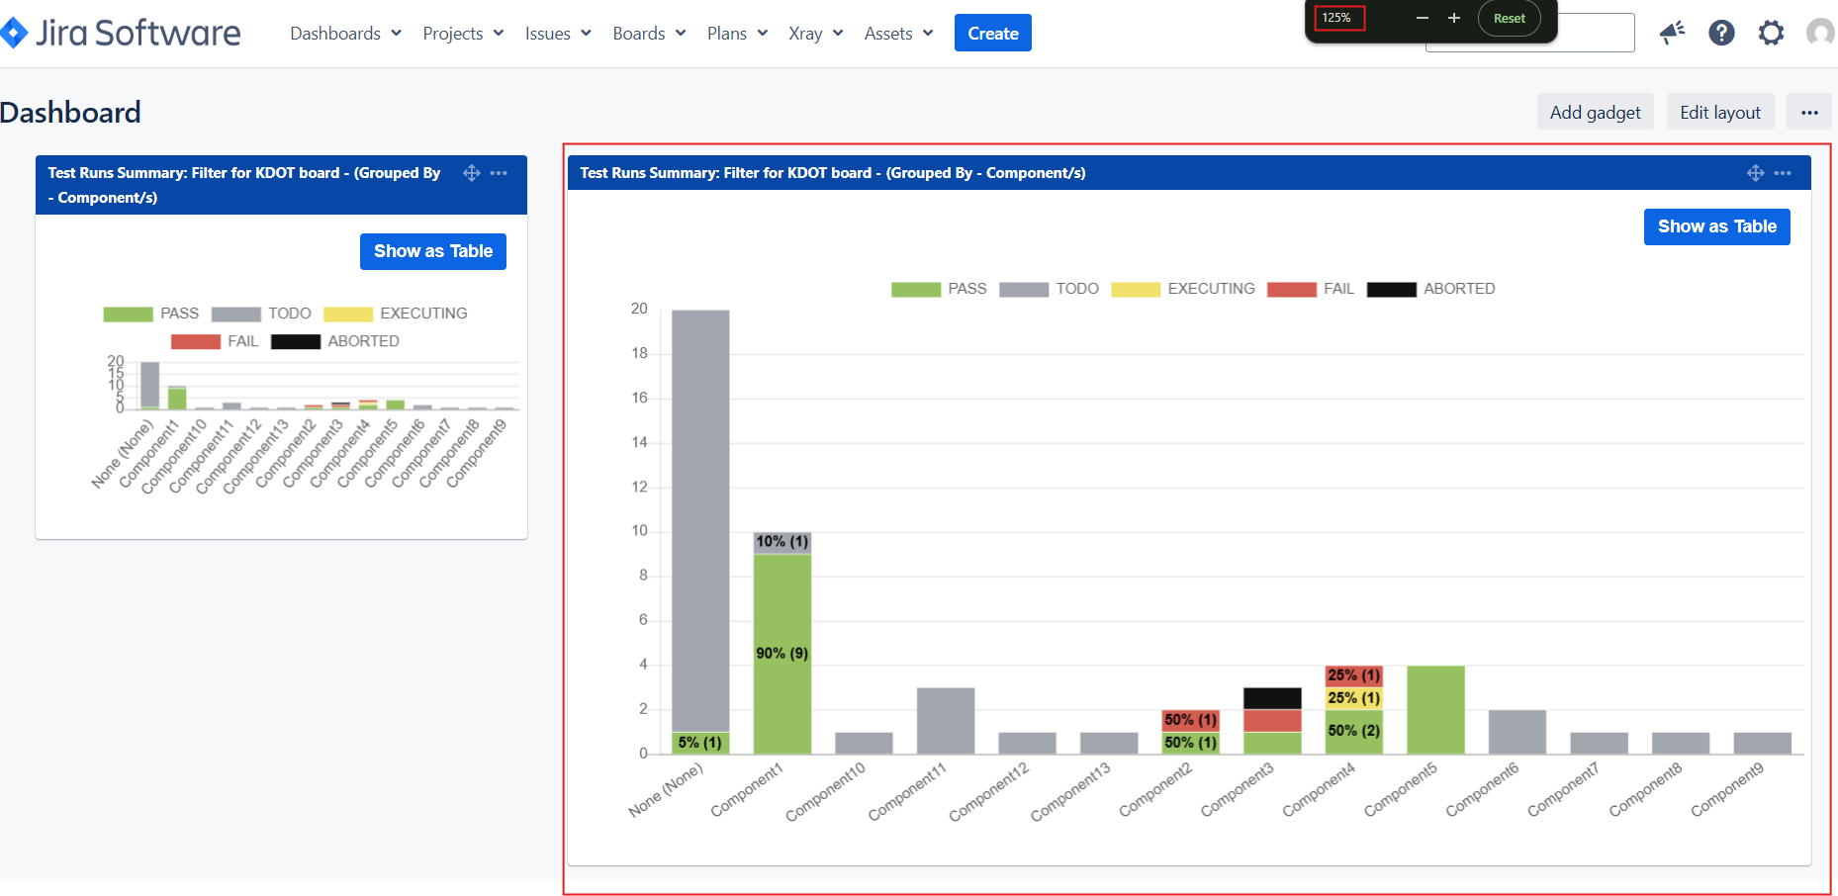Open the left gadget's three-dot menu

point(499,173)
